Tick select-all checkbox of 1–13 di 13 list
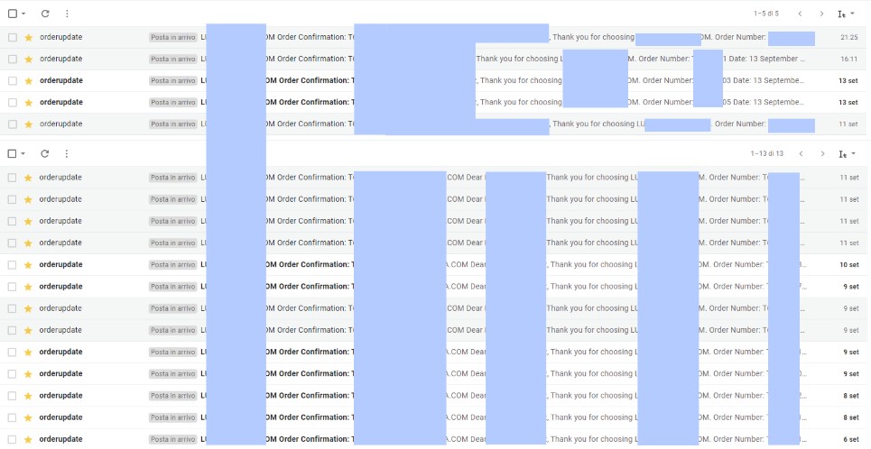Viewport: 871px width, 449px height. pyautogui.click(x=12, y=154)
